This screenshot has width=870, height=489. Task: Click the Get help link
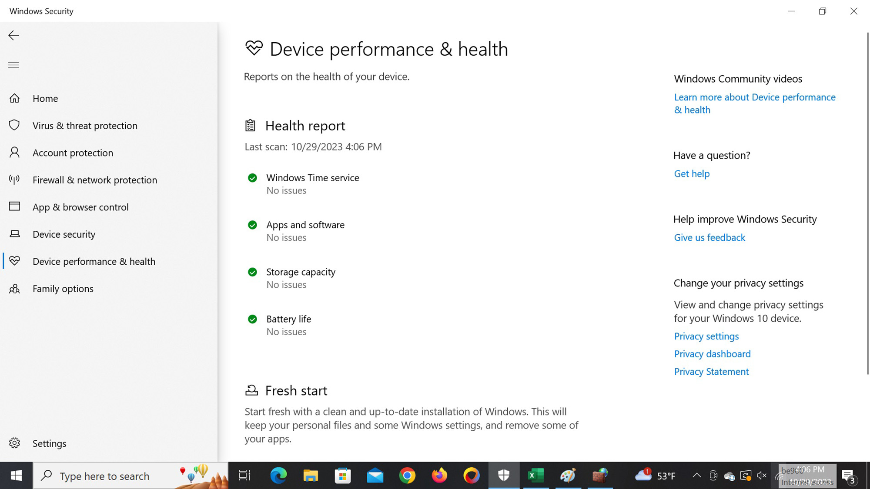pos(692,174)
